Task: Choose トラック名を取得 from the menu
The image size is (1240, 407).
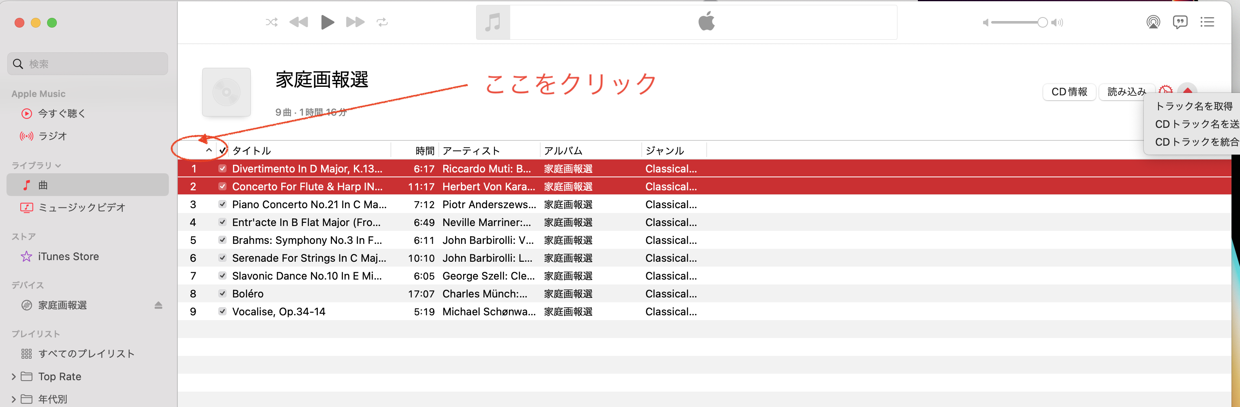Action: click(x=1194, y=106)
